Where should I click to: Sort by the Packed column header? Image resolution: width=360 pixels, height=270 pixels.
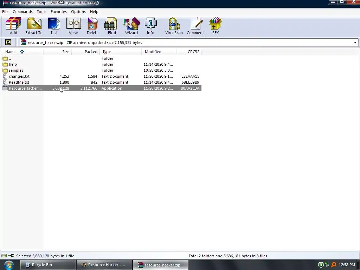tap(85, 52)
